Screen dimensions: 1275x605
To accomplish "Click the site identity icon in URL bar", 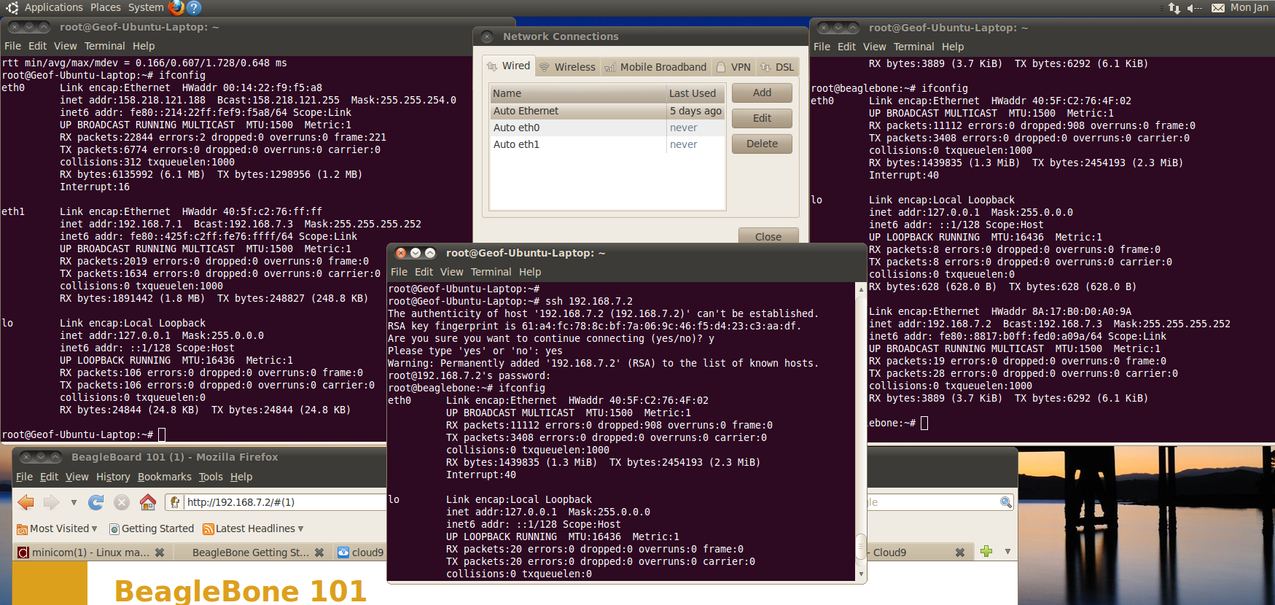I will coord(175,502).
